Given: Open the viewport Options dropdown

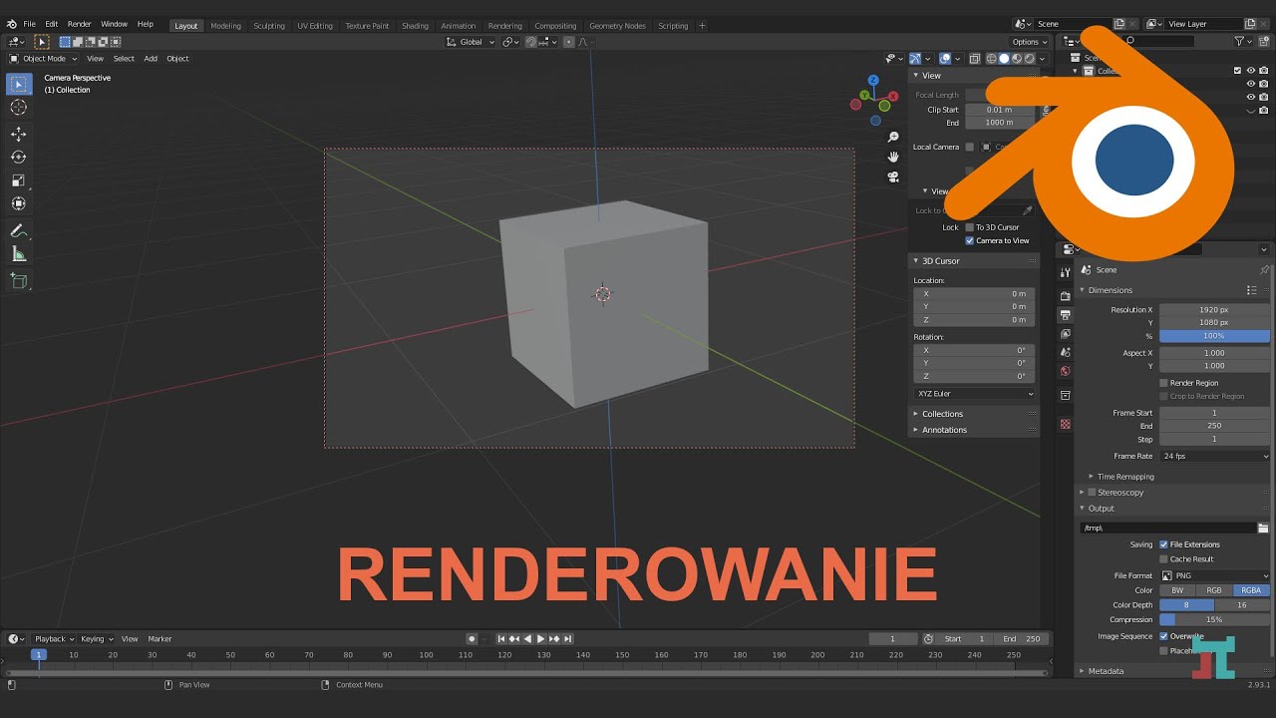Looking at the screenshot, I should tap(1030, 42).
